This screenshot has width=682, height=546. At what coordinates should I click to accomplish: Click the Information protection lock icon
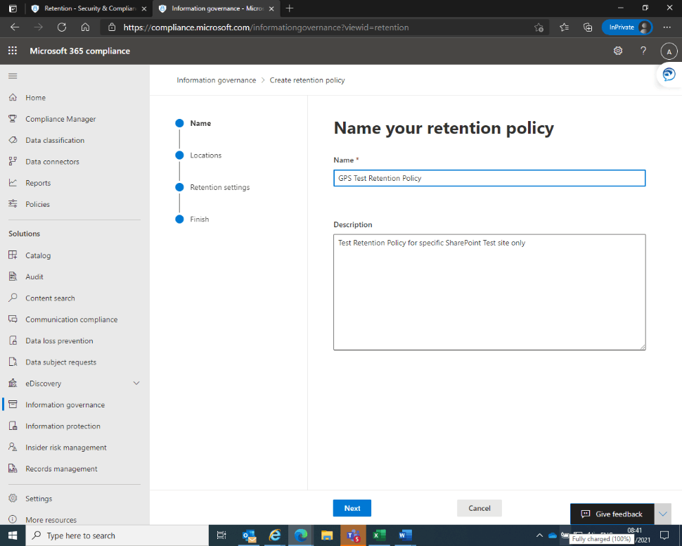pos(13,426)
